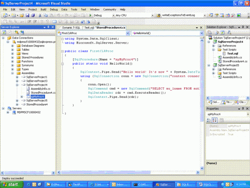Viewport: 250px width, 188px height.
Task: Switch Properties to Alphabetical sort
Action: coord(215,120)
